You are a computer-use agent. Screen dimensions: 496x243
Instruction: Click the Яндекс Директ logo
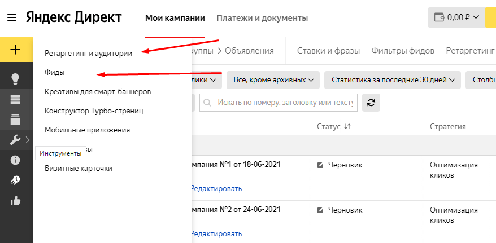(x=73, y=17)
